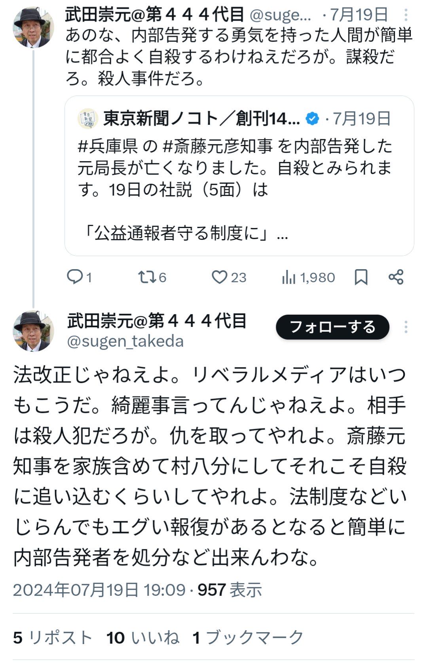View the 5 リポスト list
This screenshot has width=427, height=665.
(x=53, y=638)
